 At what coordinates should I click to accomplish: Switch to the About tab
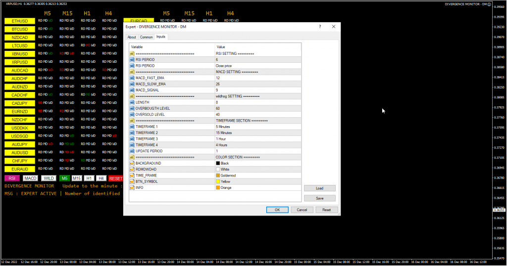coord(131,37)
